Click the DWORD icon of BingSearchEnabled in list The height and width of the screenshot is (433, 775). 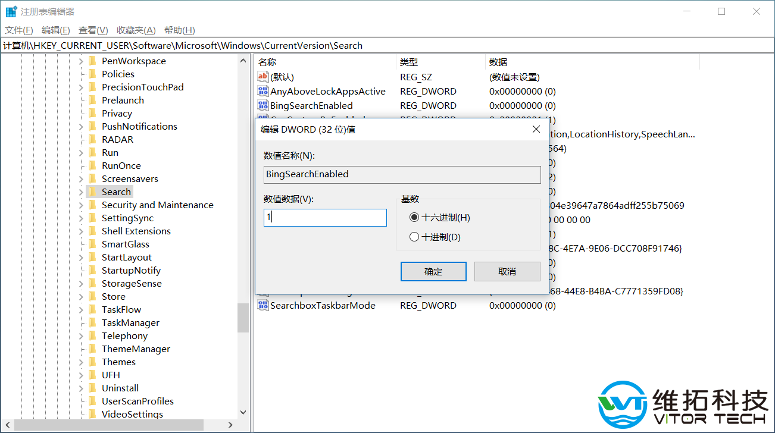point(263,105)
